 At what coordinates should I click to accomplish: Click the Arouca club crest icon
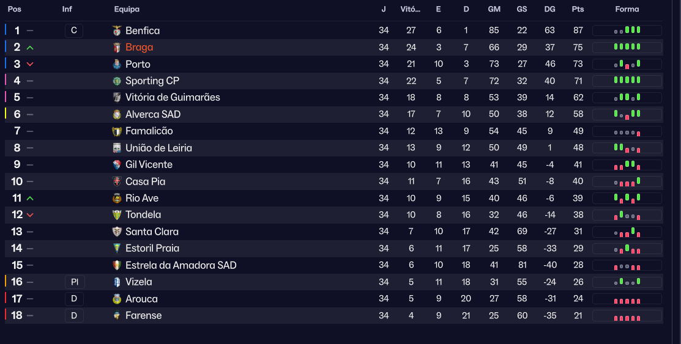click(117, 299)
